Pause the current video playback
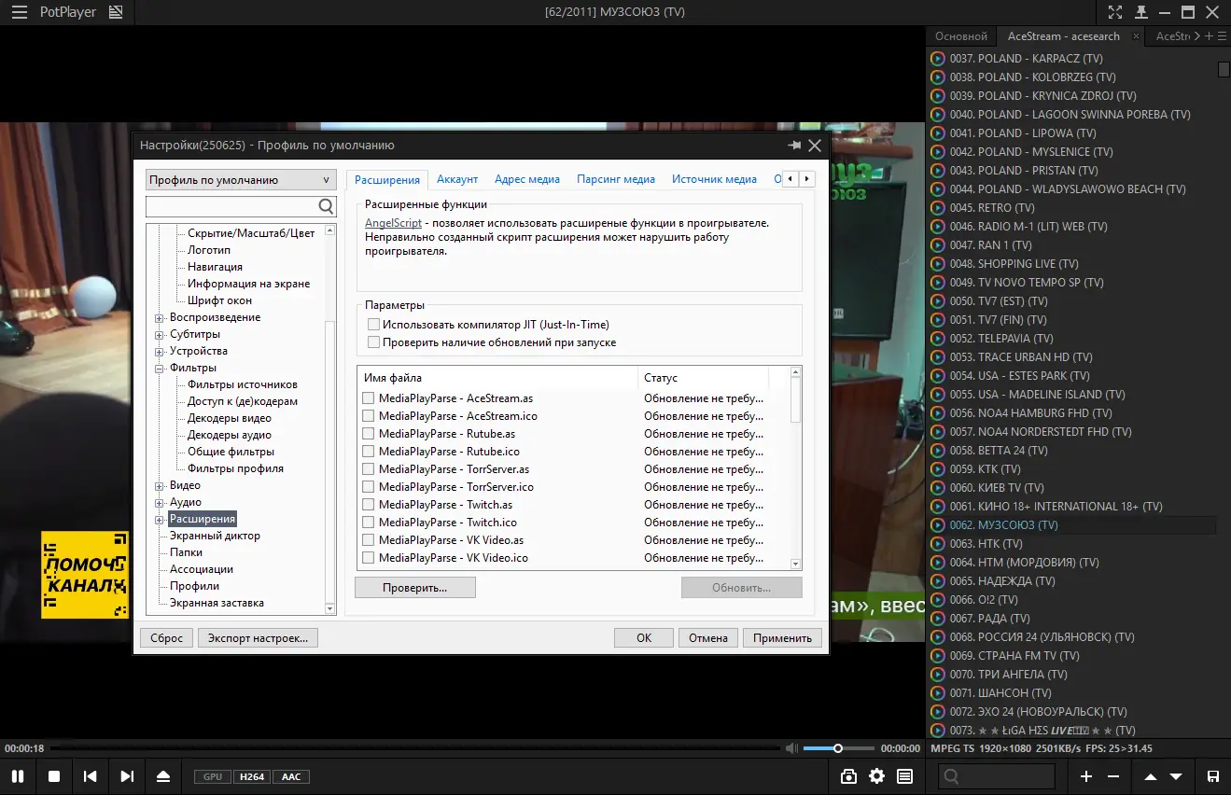This screenshot has width=1231, height=795. (x=18, y=775)
